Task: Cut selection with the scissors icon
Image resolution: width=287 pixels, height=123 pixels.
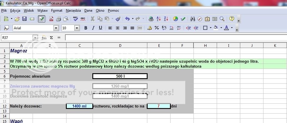Action: pyautogui.click(x=93, y=19)
